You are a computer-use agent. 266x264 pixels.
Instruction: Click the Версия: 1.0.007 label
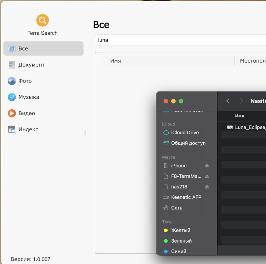pos(31,259)
